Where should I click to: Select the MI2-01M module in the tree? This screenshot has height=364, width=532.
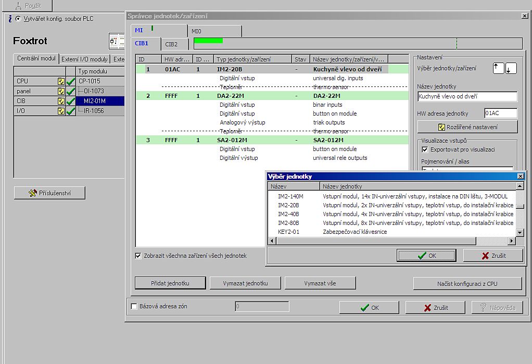95,101
